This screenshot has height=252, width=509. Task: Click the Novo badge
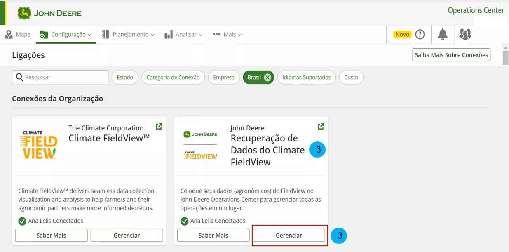(x=402, y=34)
